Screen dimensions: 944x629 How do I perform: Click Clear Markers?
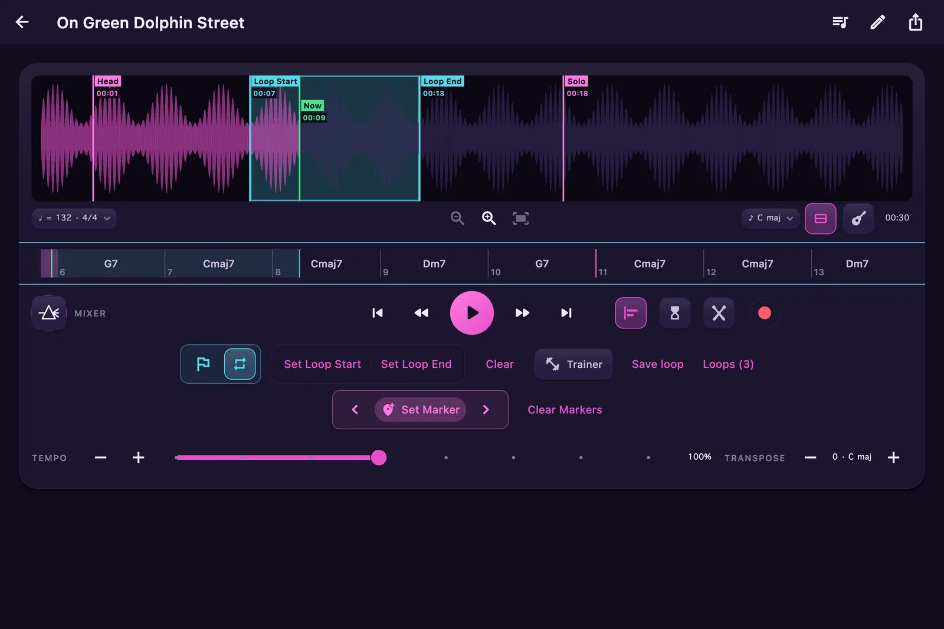coord(565,410)
